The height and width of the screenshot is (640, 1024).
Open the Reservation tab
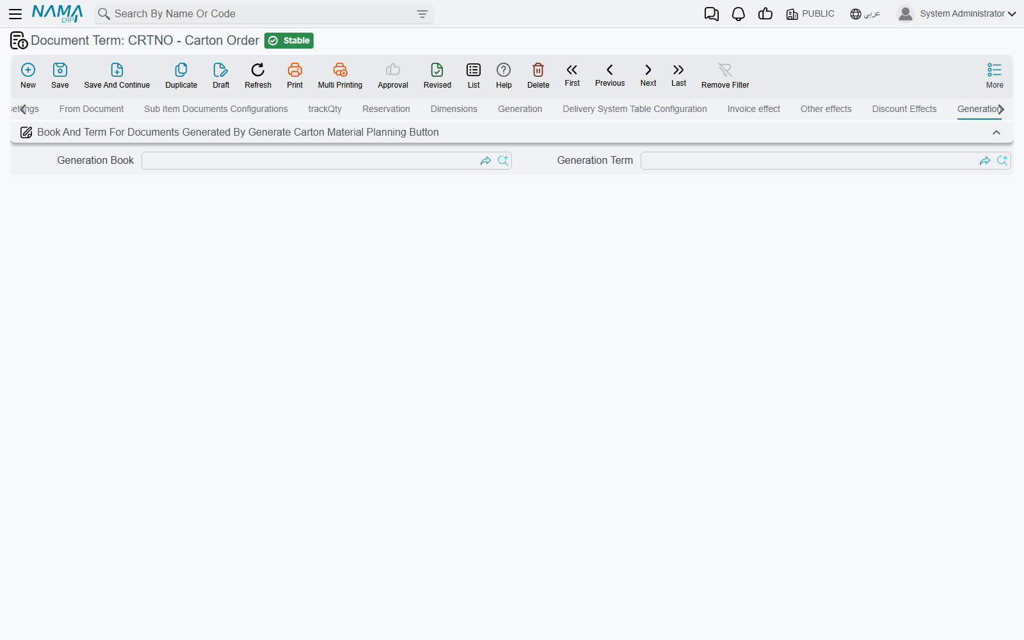tap(386, 109)
